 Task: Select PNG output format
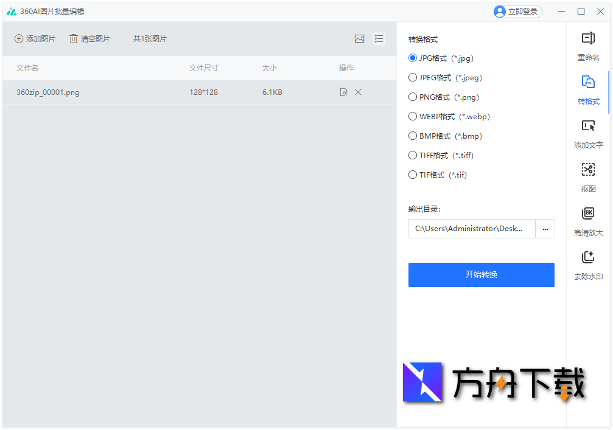point(413,97)
